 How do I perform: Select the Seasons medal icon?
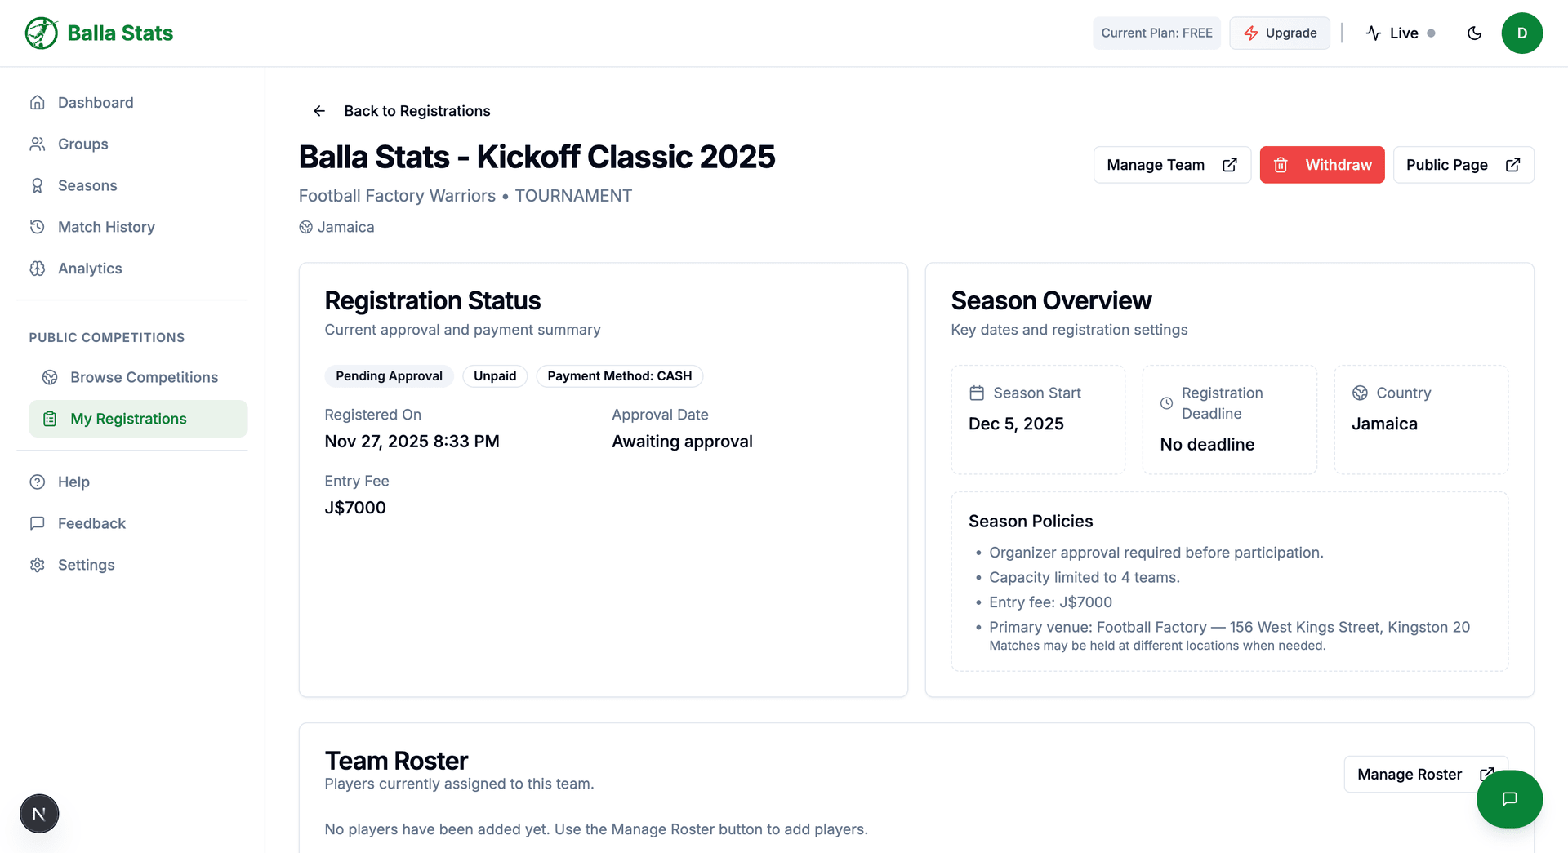38,185
